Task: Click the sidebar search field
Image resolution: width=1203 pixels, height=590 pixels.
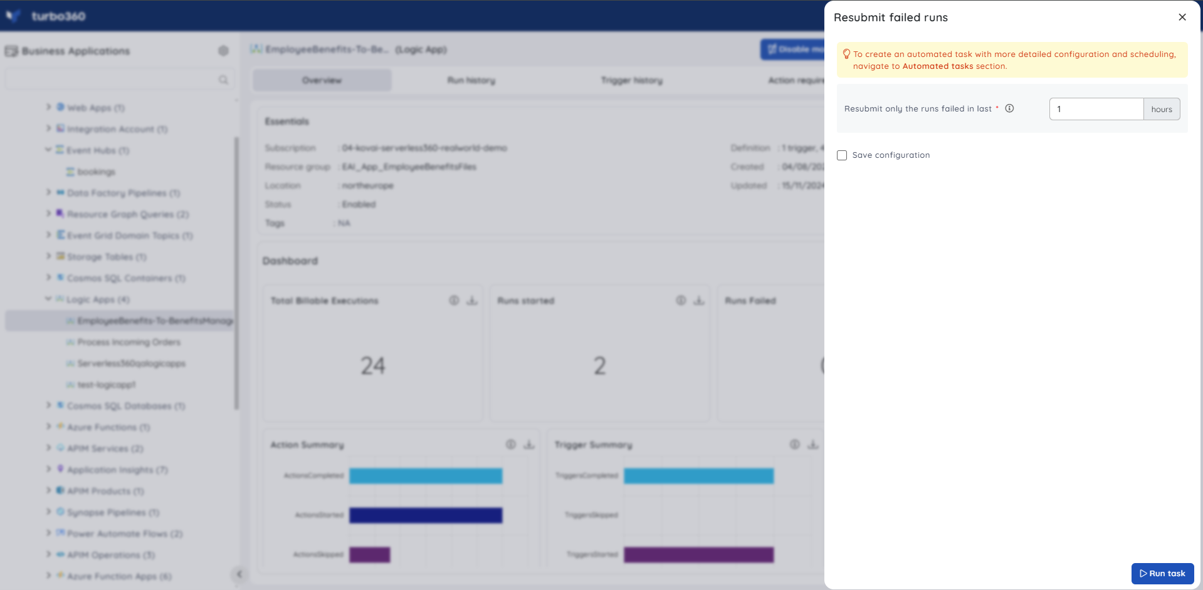Action: pyautogui.click(x=119, y=80)
